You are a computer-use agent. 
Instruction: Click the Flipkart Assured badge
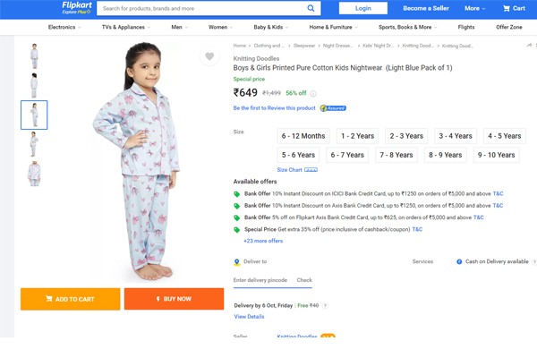pyautogui.click(x=333, y=108)
